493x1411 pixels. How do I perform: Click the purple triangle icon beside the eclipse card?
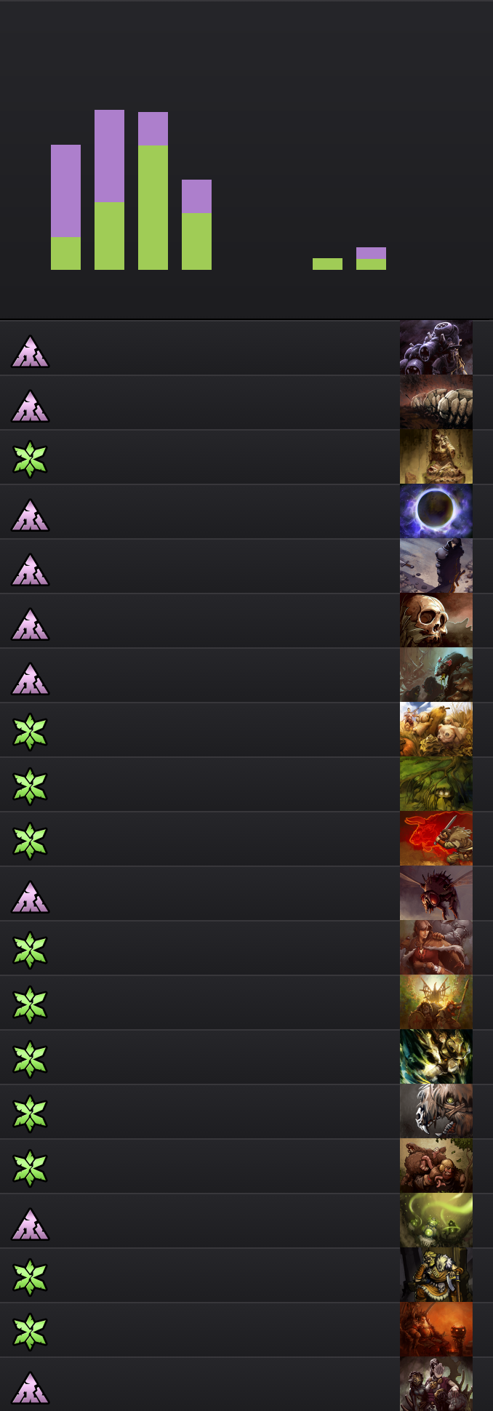pyautogui.click(x=31, y=515)
